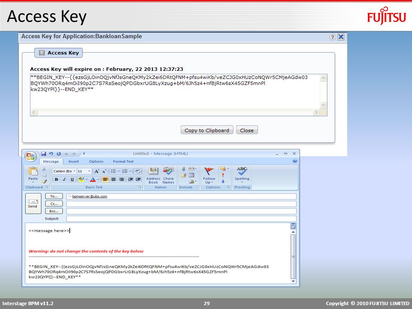The image size is (412, 309).
Task: Click the Paste icon in Clipboard group
Action: [x=33, y=171]
